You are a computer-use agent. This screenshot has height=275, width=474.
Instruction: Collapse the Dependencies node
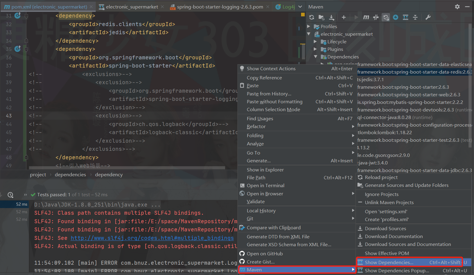[x=316, y=57]
